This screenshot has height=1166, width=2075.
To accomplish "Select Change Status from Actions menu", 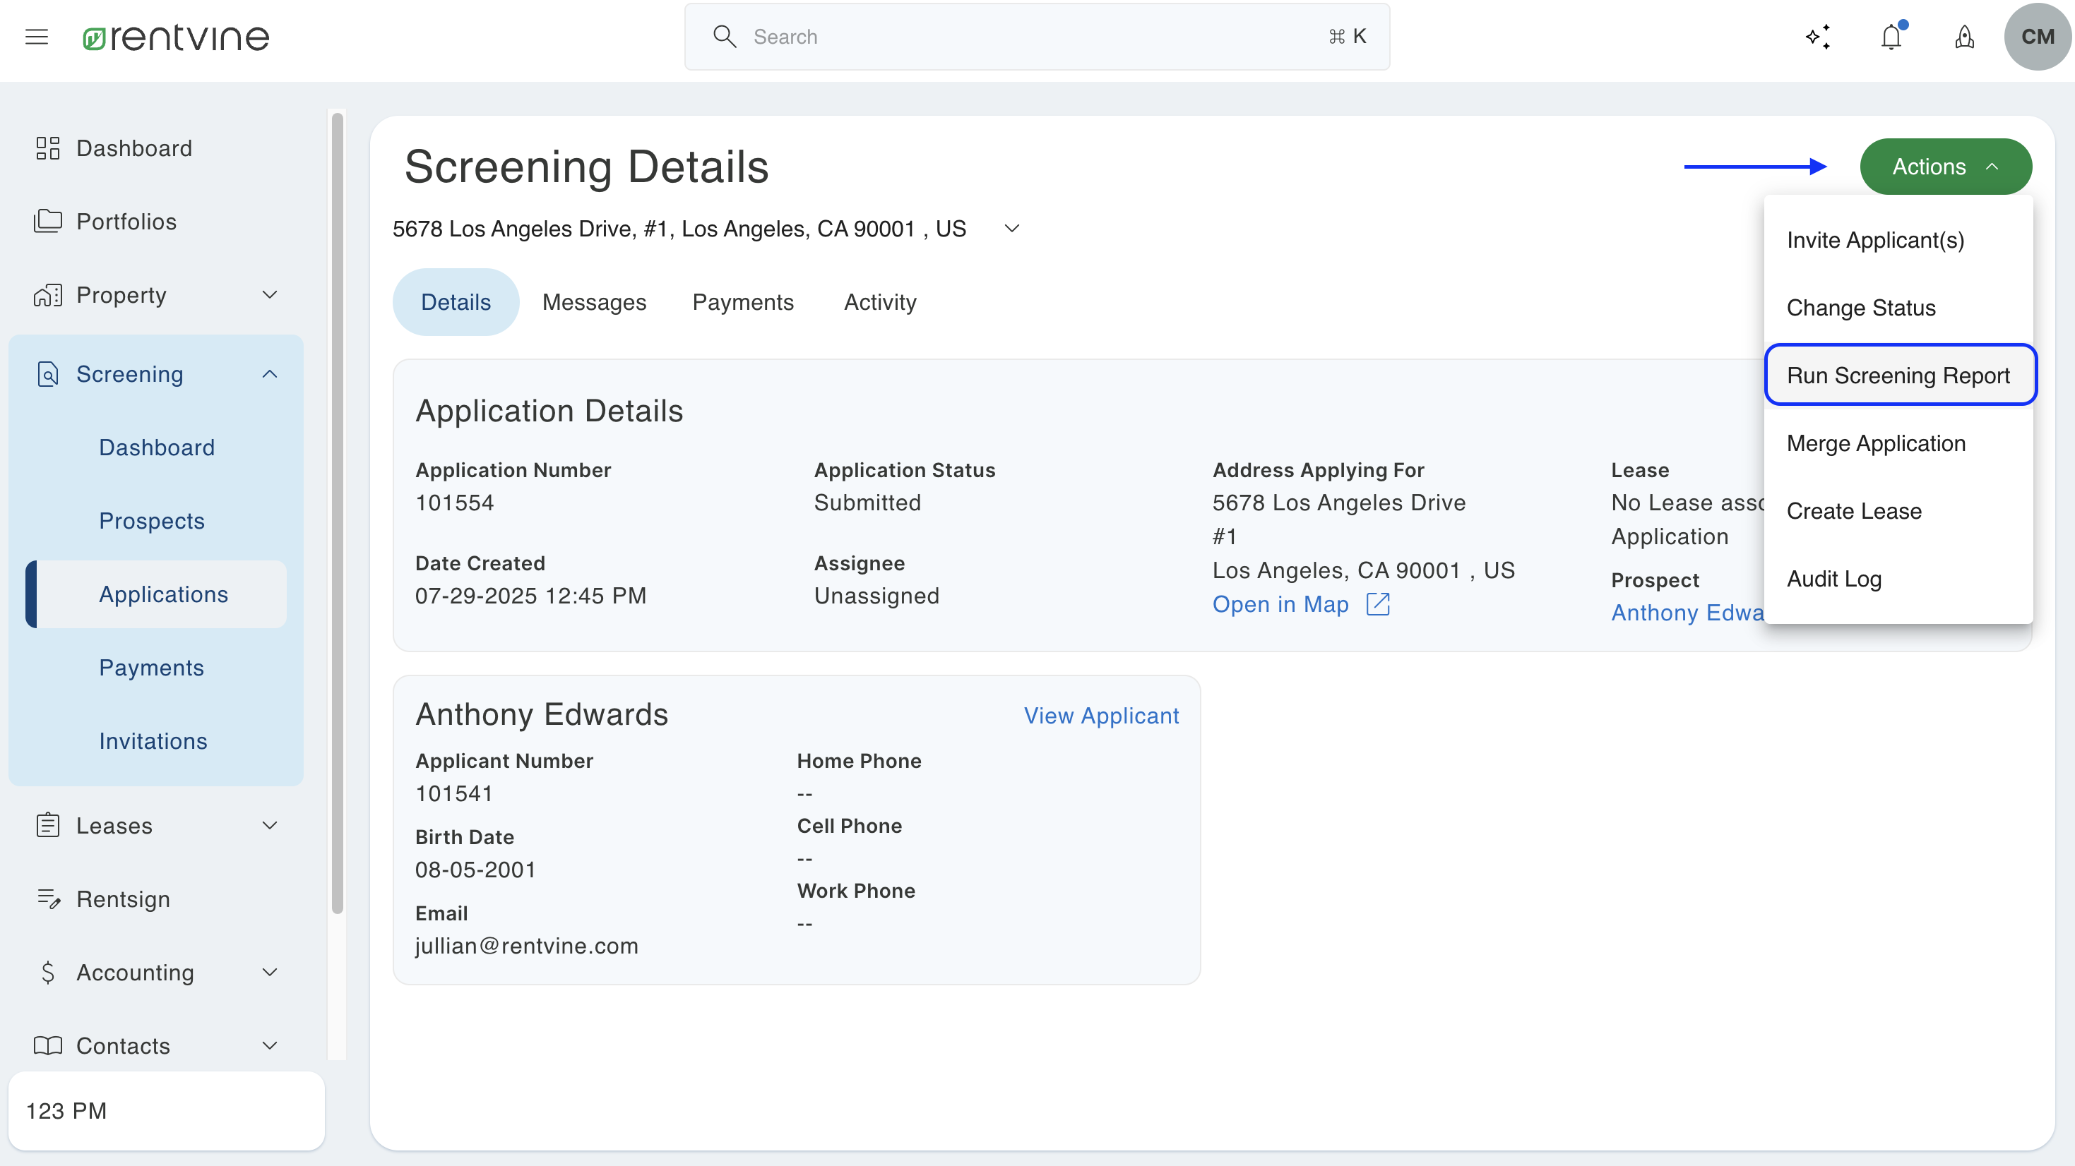I will (1898, 308).
